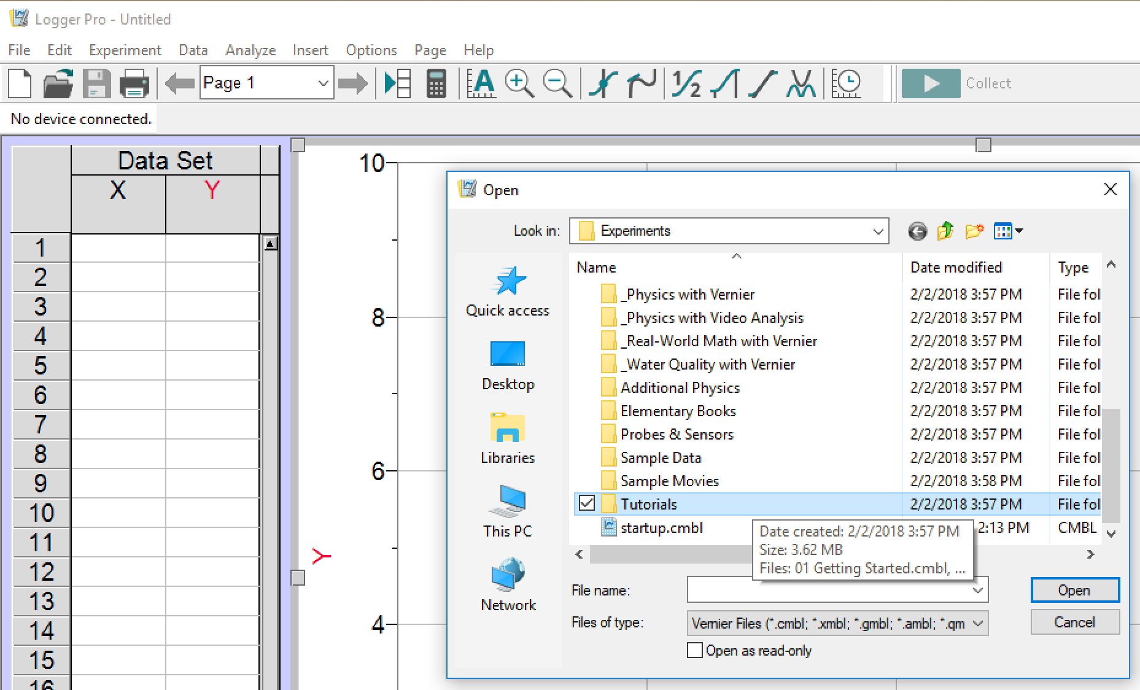Expand the File name dropdown arrow
Viewport: 1140px width, 690px height.
[978, 590]
